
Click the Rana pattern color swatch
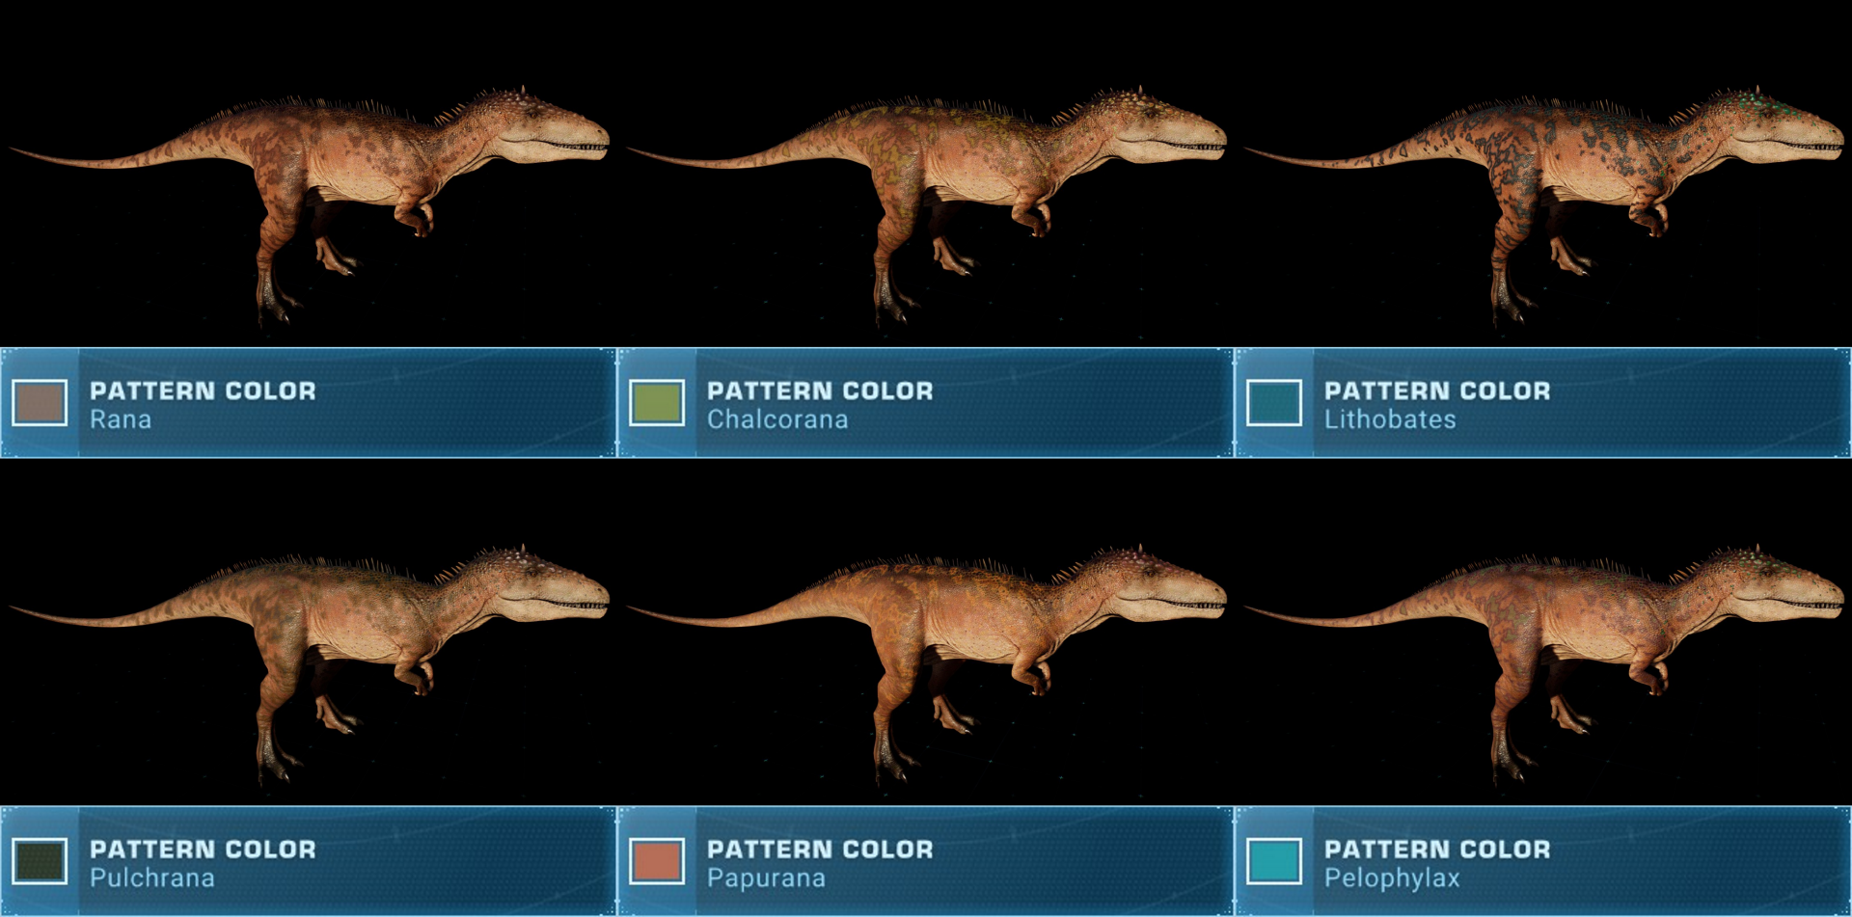[40, 403]
